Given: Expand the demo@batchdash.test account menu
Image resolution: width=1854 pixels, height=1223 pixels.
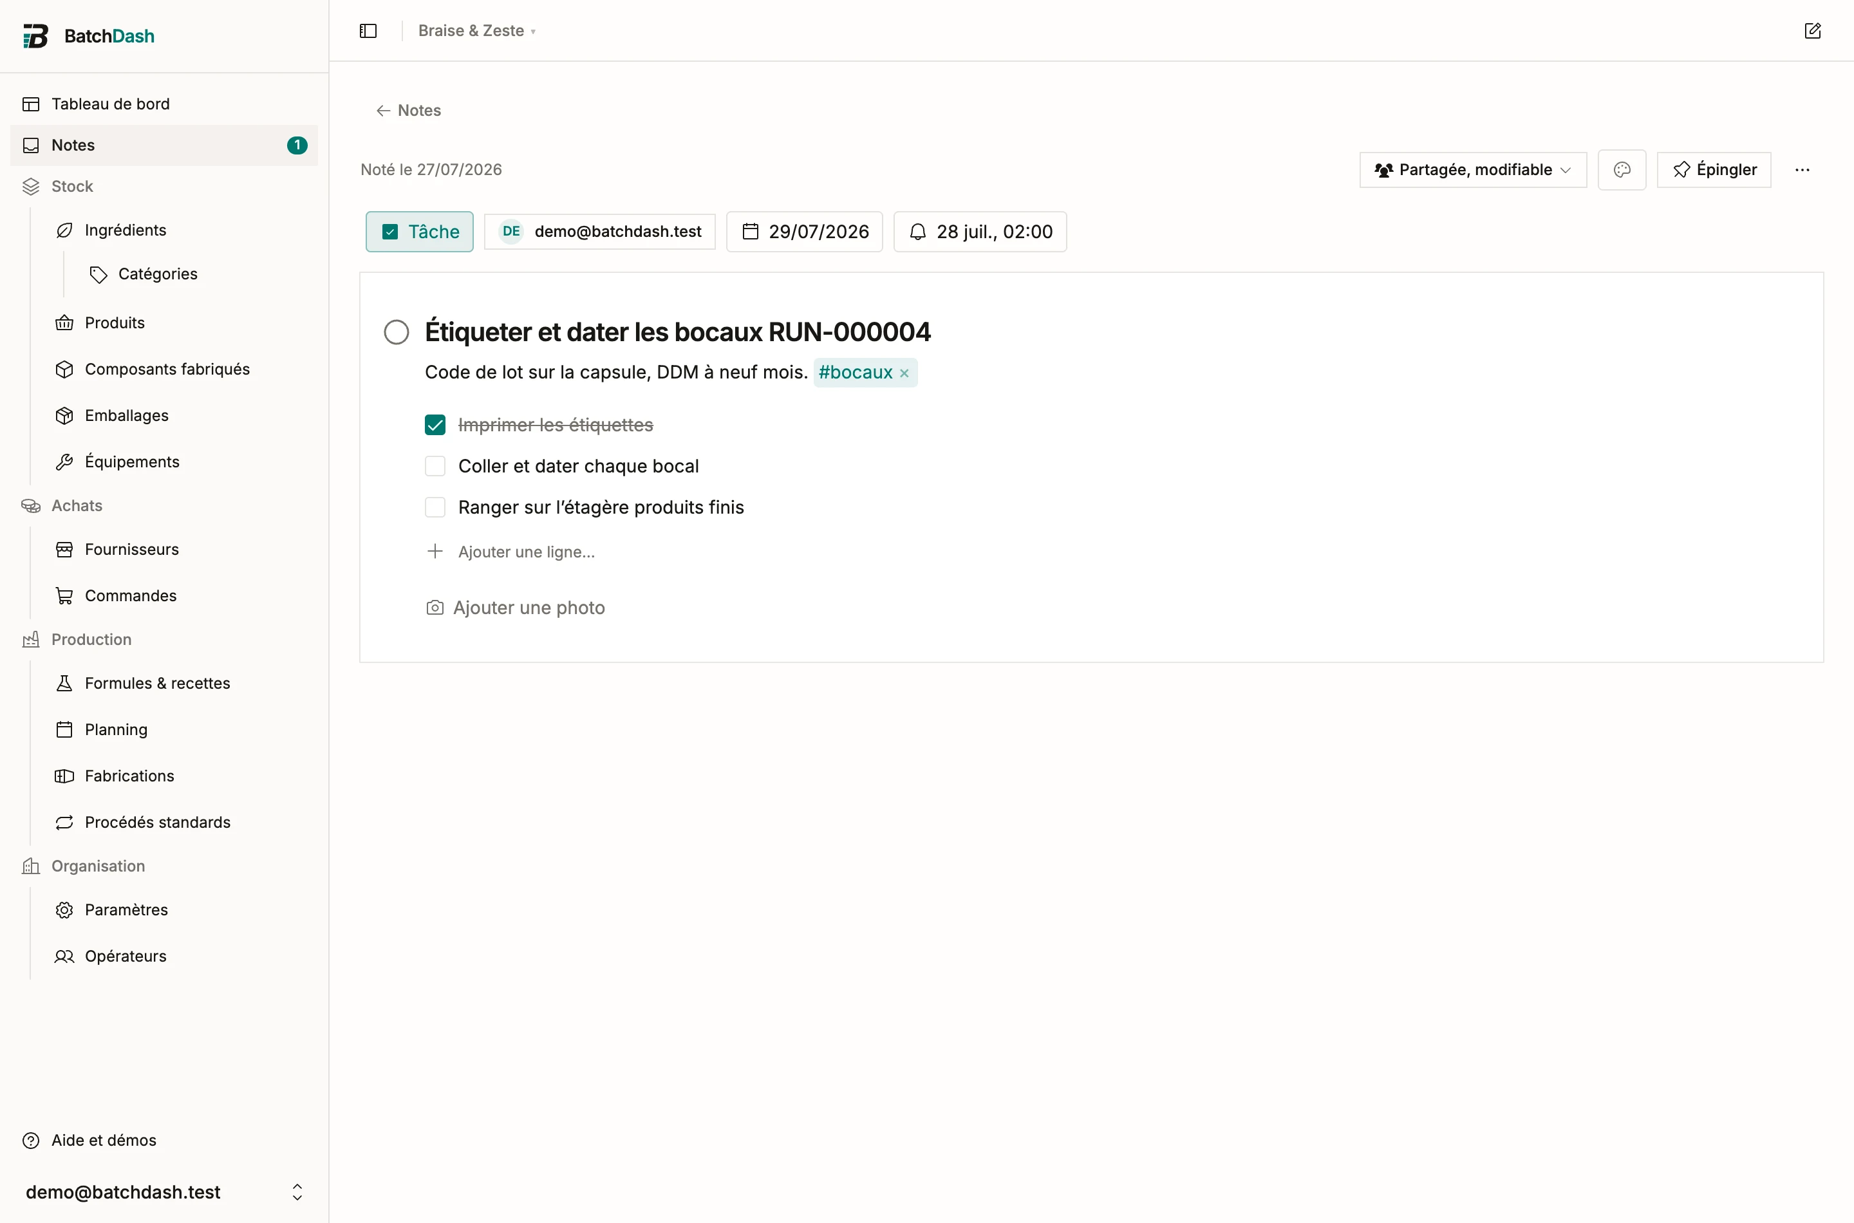Looking at the screenshot, I should pos(164,1191).
